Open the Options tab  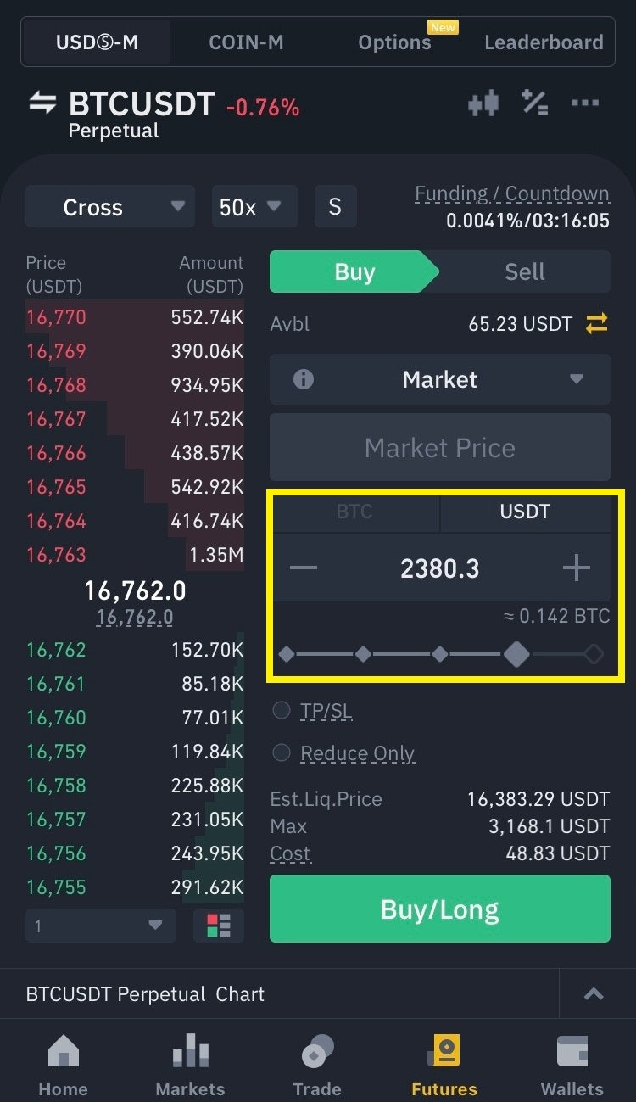[x=394, y=42]
